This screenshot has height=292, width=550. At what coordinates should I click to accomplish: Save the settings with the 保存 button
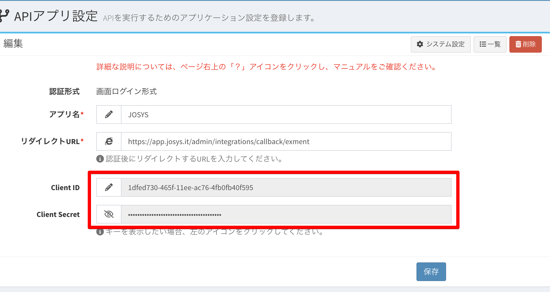click(x=431, y=271)
